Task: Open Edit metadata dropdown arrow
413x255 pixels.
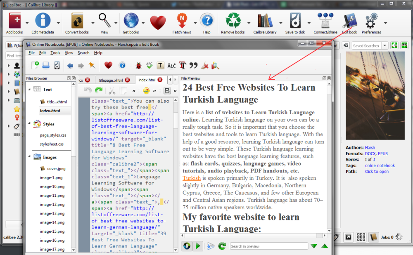Action: (x=58, y=23)
